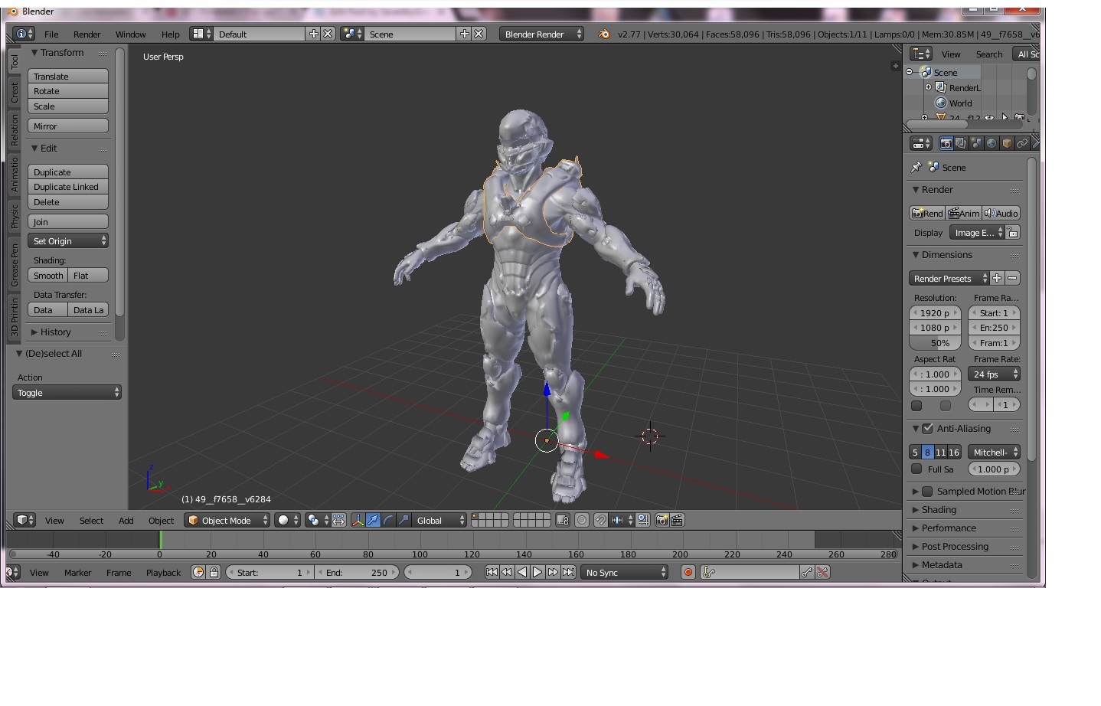The width and height of the screenshot is (1101, 706).
Task: Select 5 anti-aliasing samples
Action: click(x=915, y=452)
